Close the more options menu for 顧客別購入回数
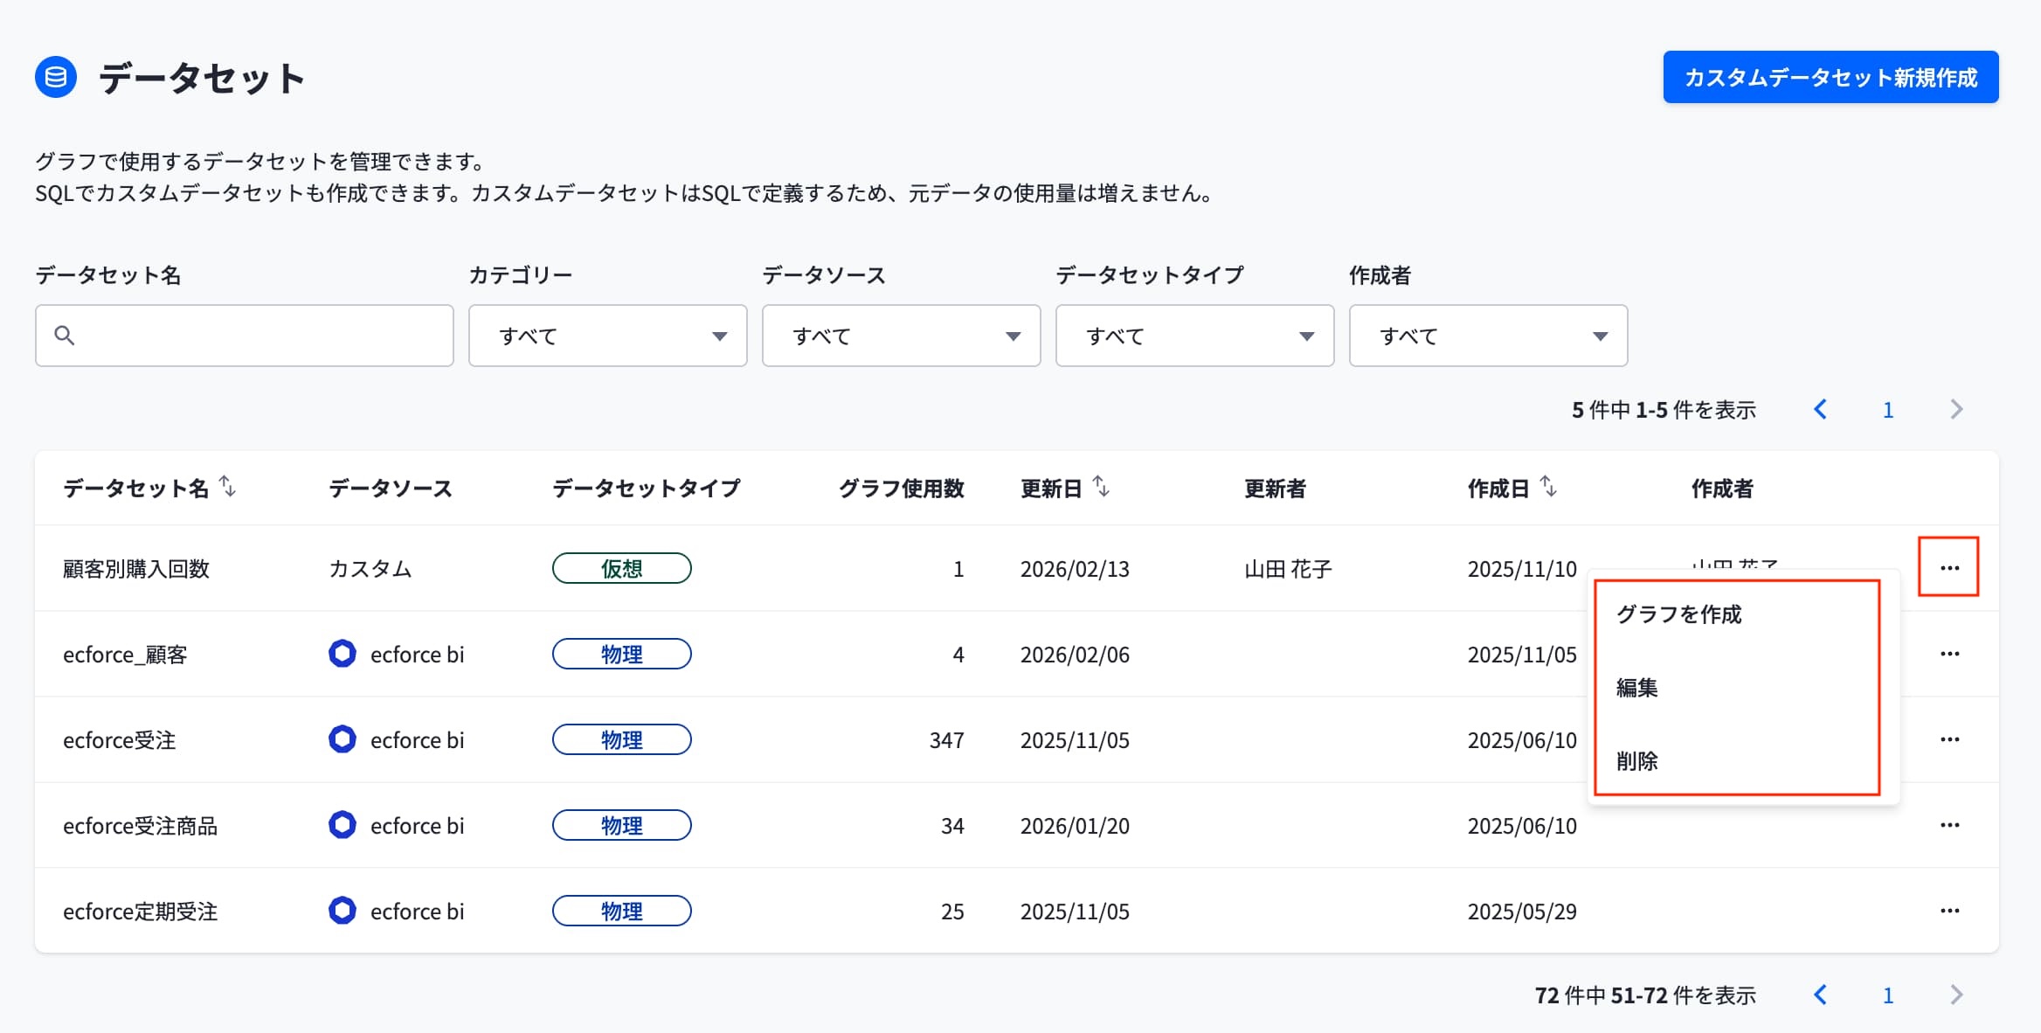 [1948, 567]
